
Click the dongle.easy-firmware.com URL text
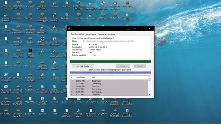point(93,38)
